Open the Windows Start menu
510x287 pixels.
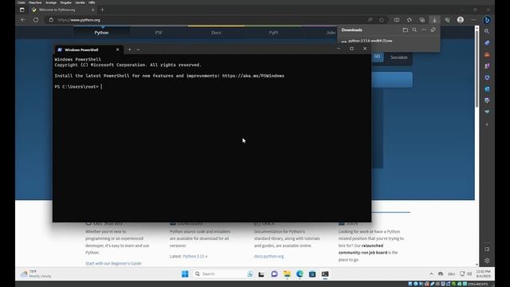point(185,274)
